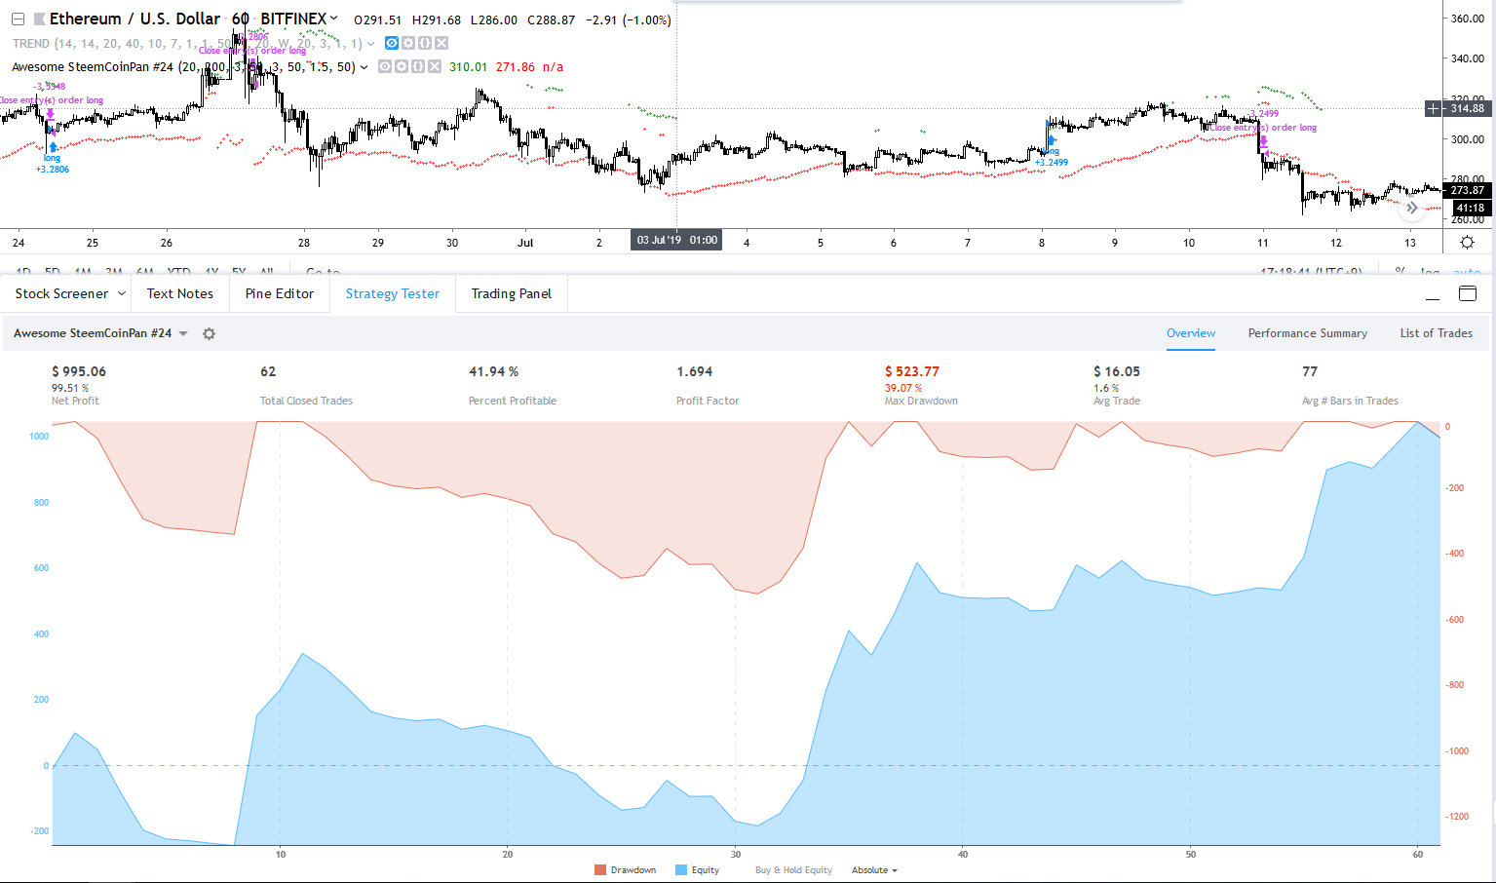Open the List of Trades view

pos(1436,333)
